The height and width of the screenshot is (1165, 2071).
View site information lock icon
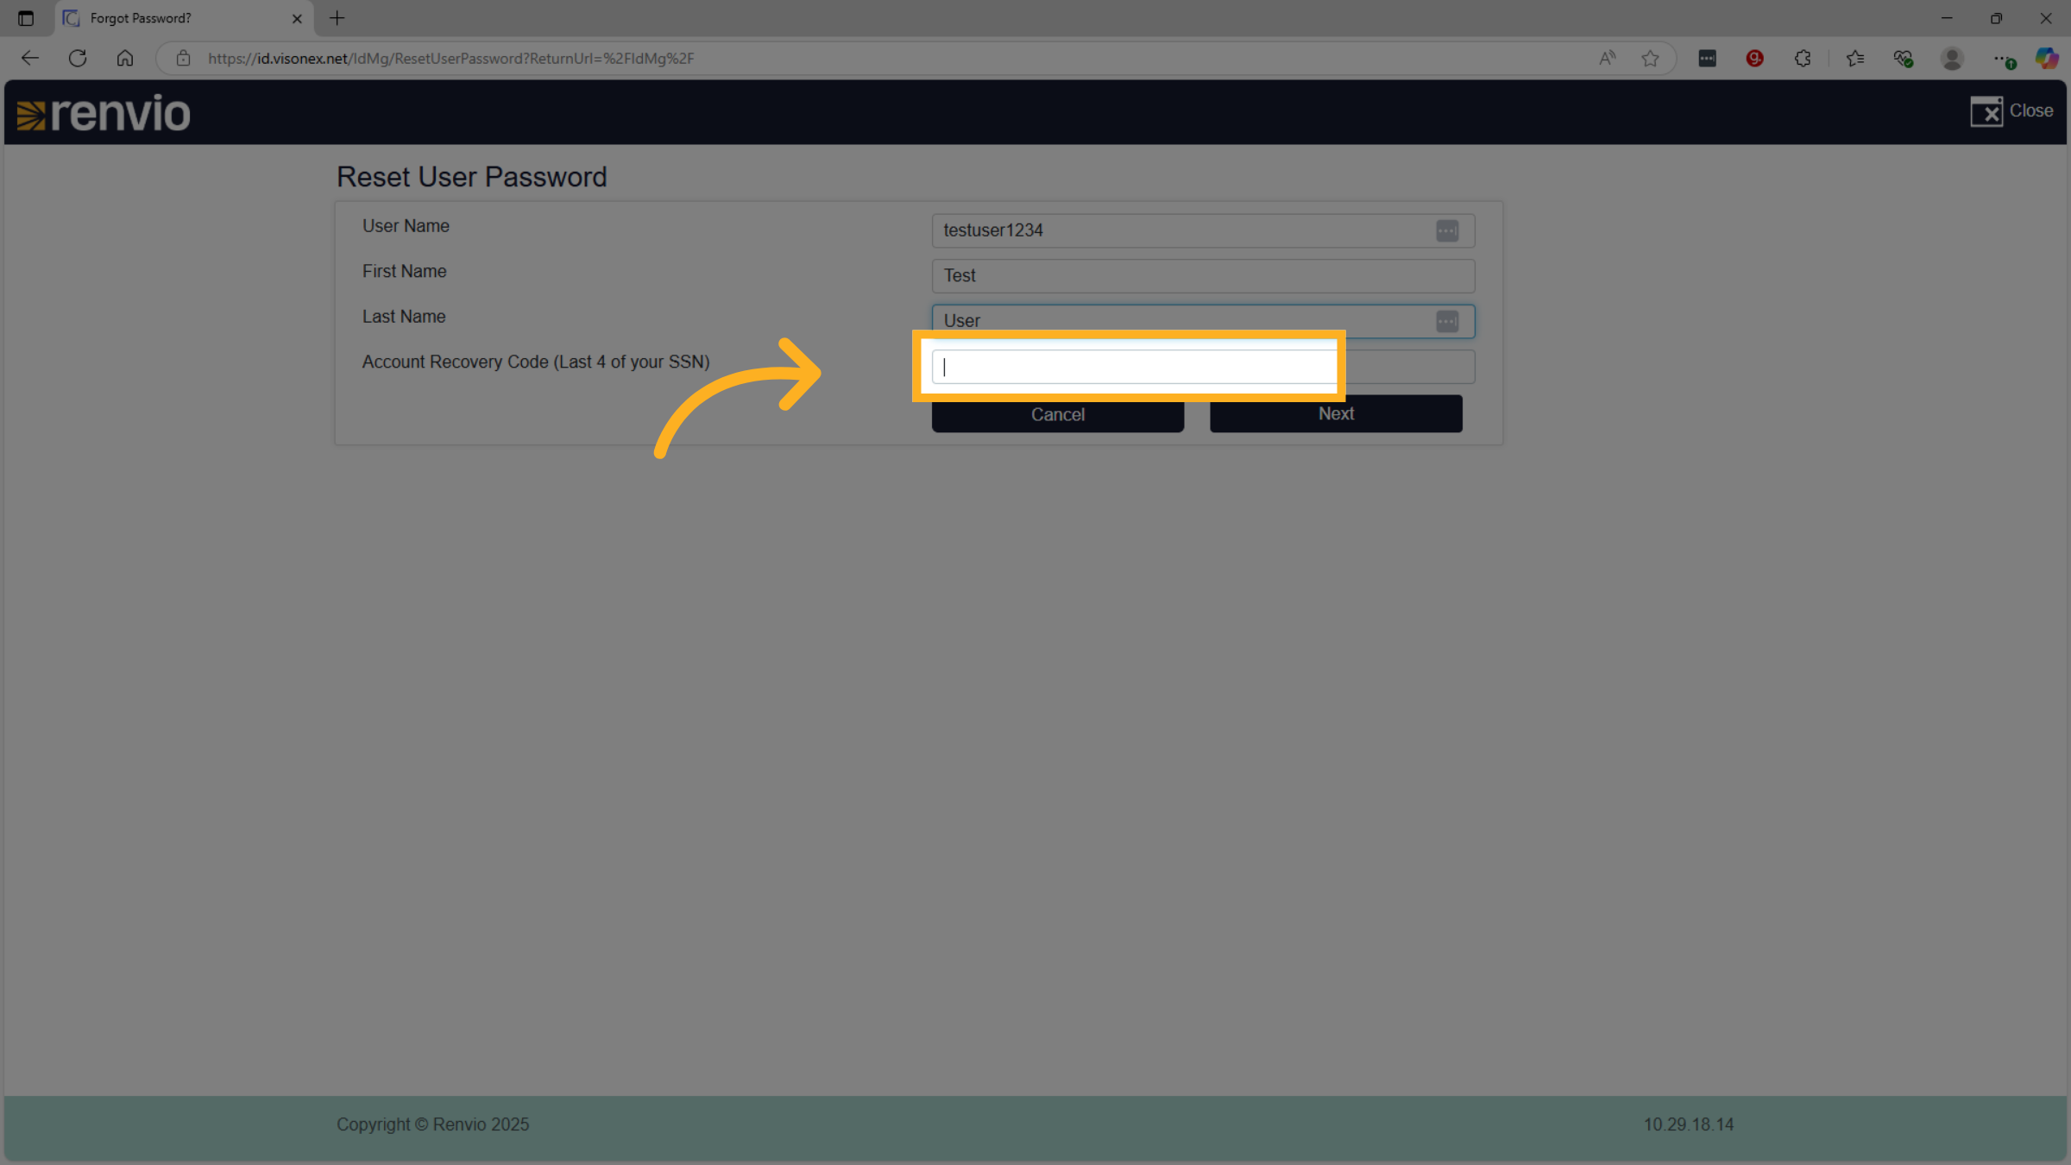(x=183, y=58)
